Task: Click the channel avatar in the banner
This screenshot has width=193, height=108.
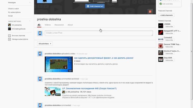Action: (45, 1)
